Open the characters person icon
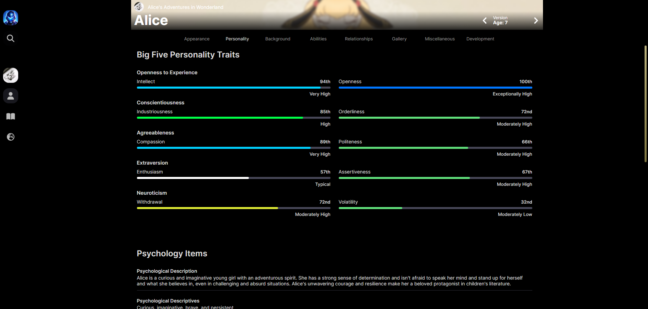This screenshot has width=648, height=309. (x=11, y=96)
